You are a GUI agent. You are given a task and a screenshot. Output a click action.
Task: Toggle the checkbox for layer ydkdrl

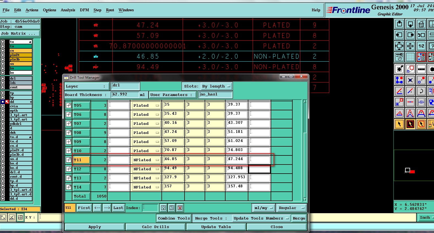coord(3,124)
